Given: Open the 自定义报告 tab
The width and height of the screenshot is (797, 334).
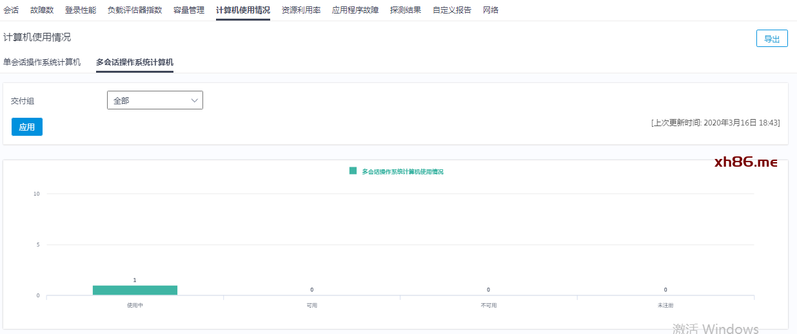Looking at the screenshot, I should click(x=452, y=10).
